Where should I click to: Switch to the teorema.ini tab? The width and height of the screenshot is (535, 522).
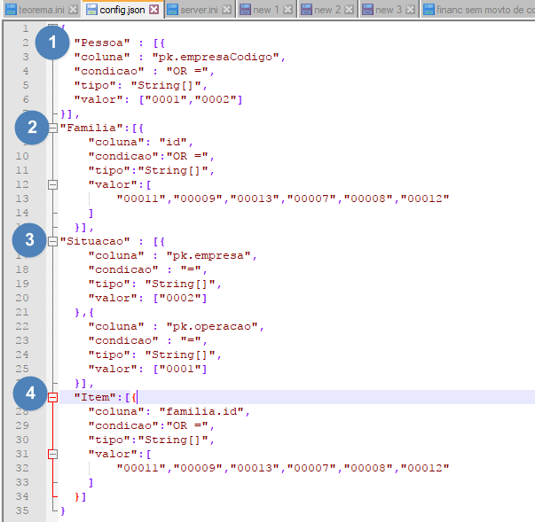42,10
